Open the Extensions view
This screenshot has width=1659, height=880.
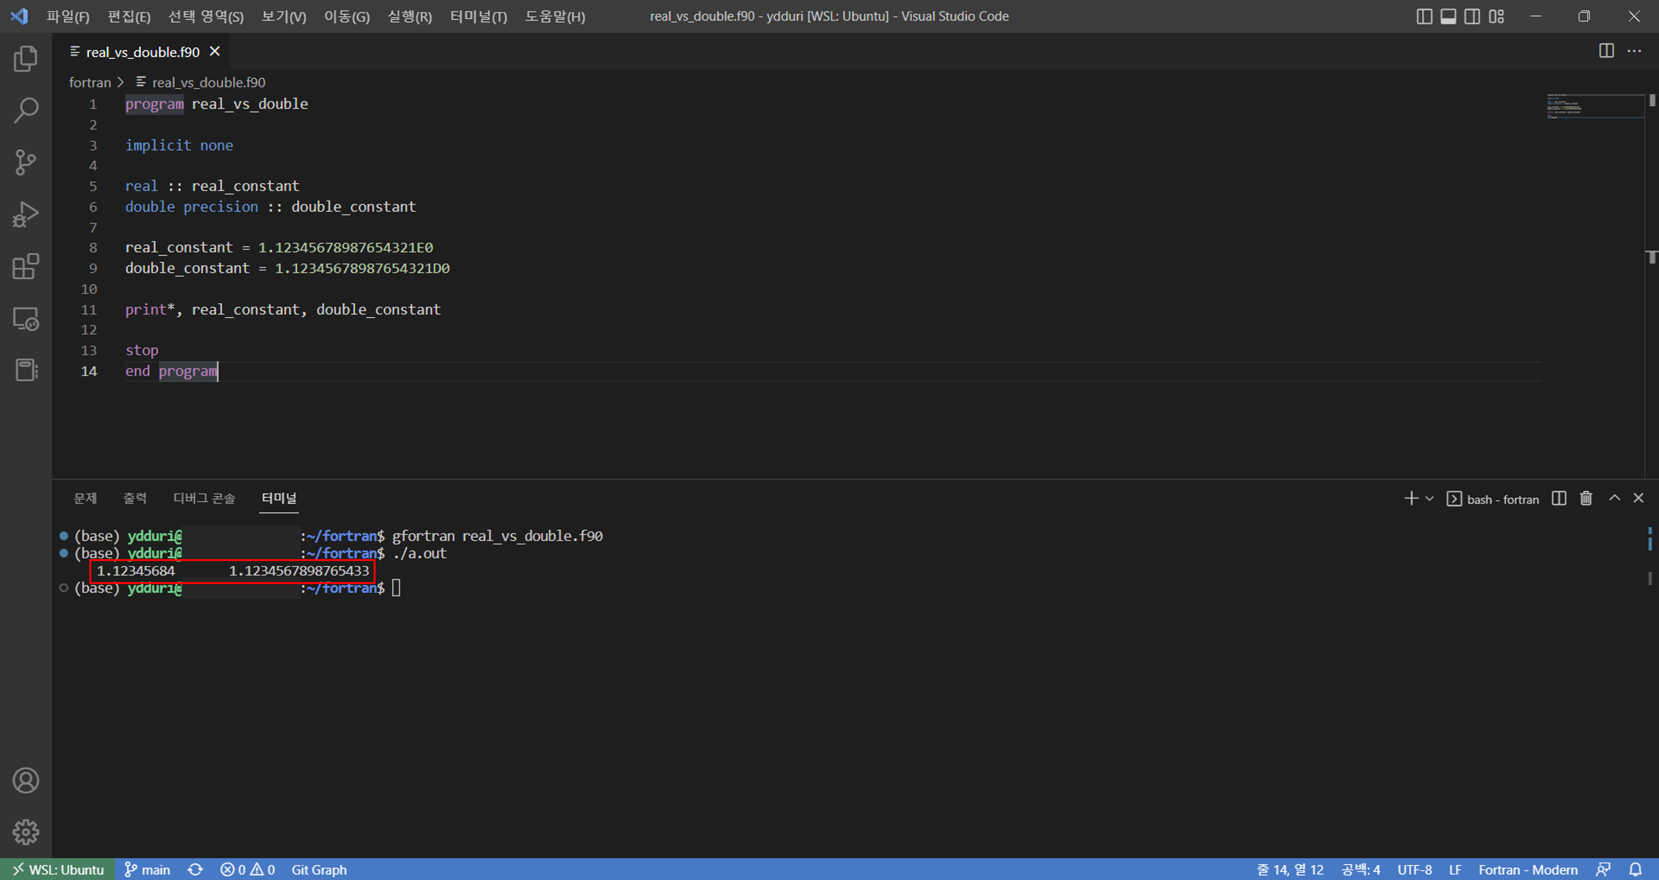tap(26, 267)
